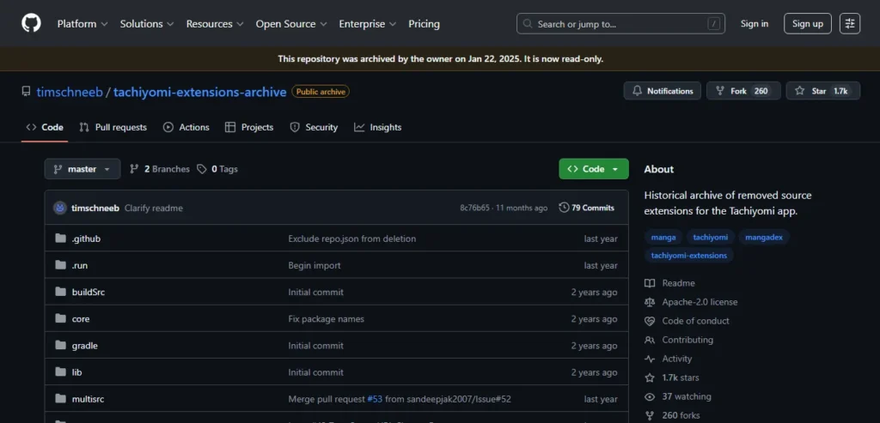
Task: Click the .run folder icon
Action: coord(61,265)
